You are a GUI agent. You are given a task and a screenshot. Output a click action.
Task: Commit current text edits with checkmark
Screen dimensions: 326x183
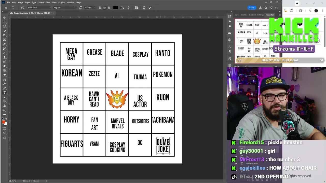tap(150, 8)
